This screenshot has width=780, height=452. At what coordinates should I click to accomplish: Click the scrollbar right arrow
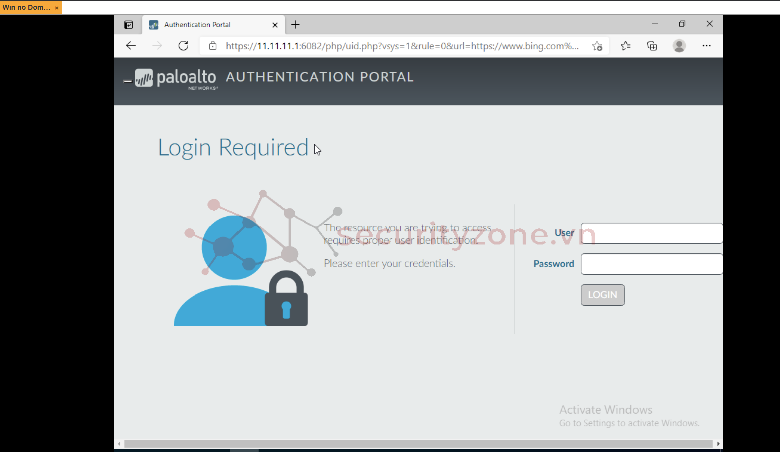718,444
